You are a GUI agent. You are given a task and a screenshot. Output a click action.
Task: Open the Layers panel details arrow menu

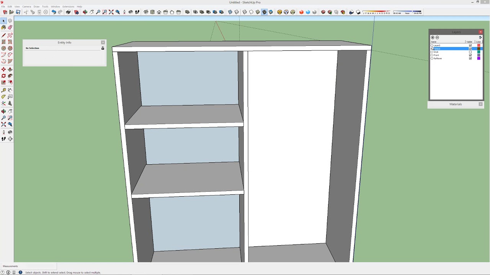(x=480, y=37)
